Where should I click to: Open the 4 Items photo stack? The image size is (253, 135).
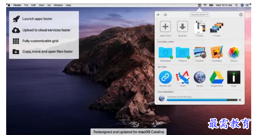click(217, 28)
